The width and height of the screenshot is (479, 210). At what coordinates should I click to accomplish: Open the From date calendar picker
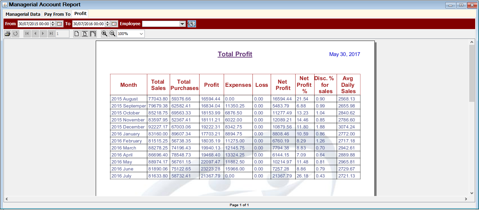coord(60,24)
